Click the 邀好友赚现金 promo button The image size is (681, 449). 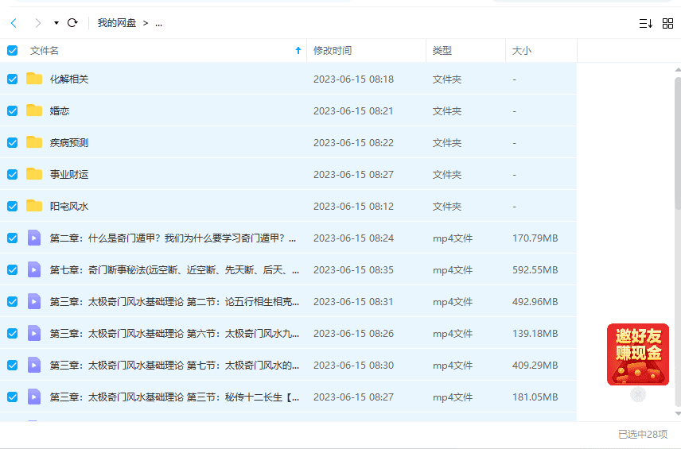pyautogui.click(x=637, y=354)
